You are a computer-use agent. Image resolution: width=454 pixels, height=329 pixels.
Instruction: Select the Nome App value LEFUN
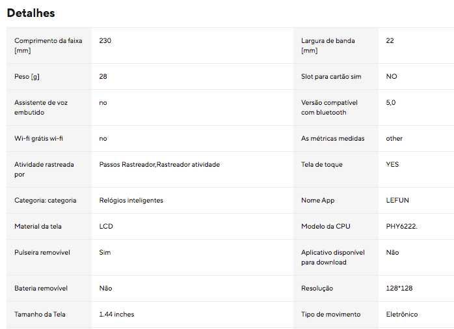[x=397, y=200]
